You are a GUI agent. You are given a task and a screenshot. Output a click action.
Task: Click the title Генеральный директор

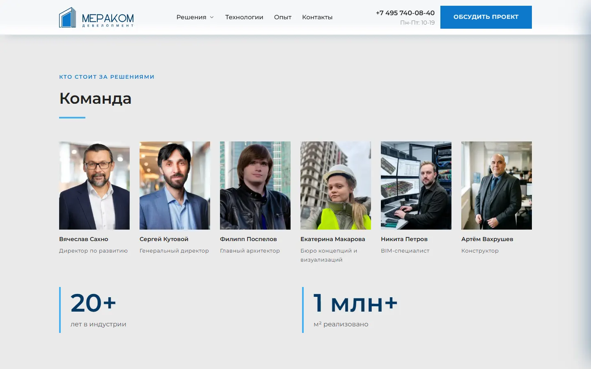(174, 251)
